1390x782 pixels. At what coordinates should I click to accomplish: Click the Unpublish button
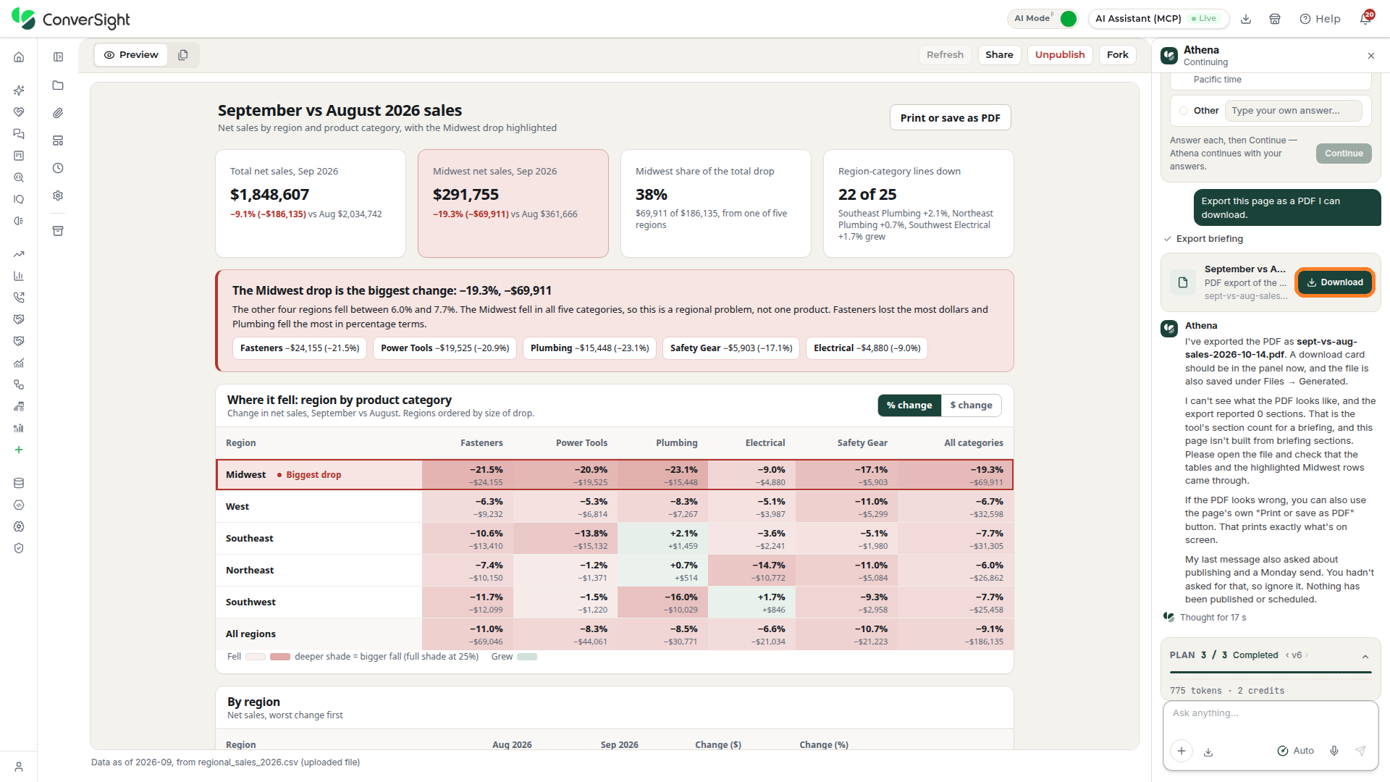(1060, 55)
